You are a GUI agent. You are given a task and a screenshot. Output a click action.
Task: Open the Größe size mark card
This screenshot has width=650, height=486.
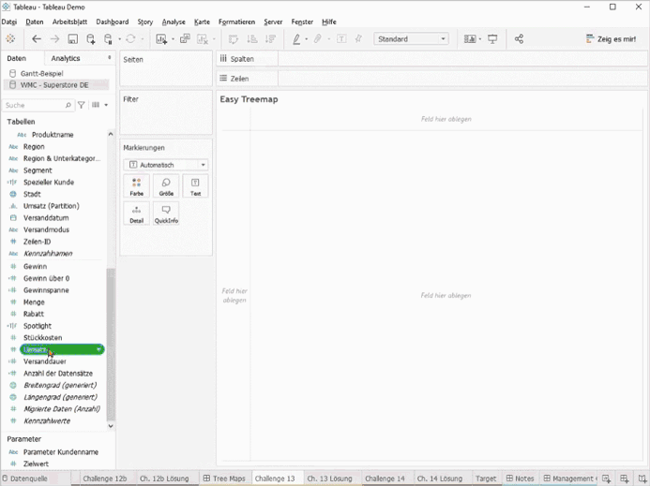pyautogui.click(x=166, y=185)
